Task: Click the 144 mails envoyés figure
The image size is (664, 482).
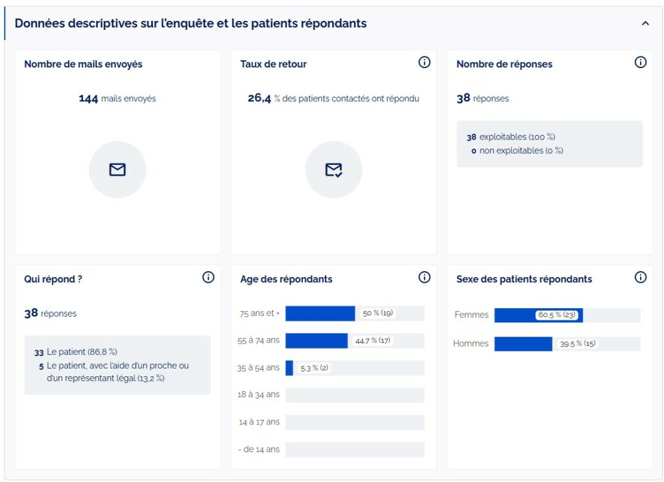Action: point(117,99)
